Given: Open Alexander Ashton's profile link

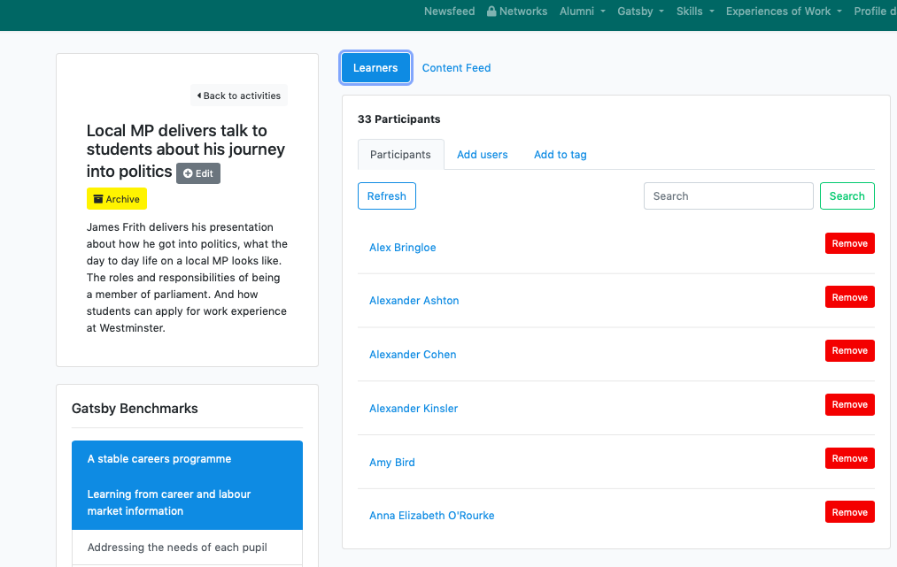Looking at the screenshot, I should click(x=414, y=301).
